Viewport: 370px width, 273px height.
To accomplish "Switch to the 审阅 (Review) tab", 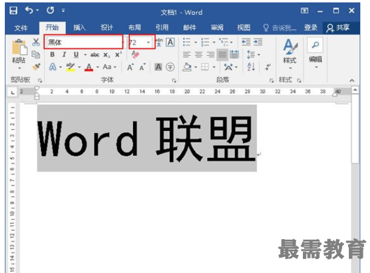I will point(217,28).
